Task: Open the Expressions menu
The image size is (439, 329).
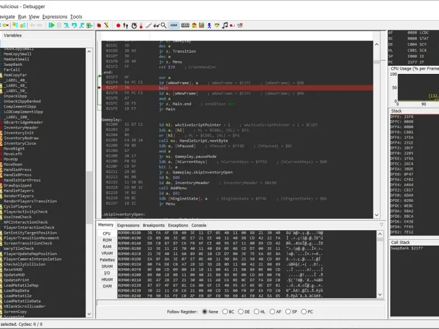Action: point(55,17)
